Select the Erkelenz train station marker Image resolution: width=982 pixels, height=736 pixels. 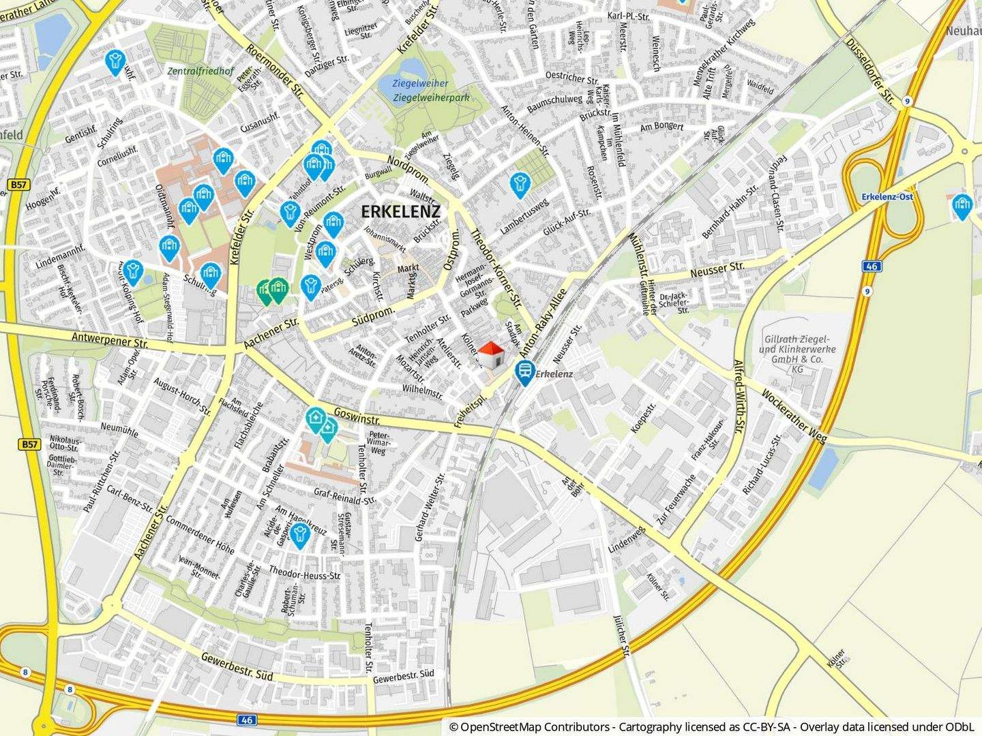coord(524,371)
